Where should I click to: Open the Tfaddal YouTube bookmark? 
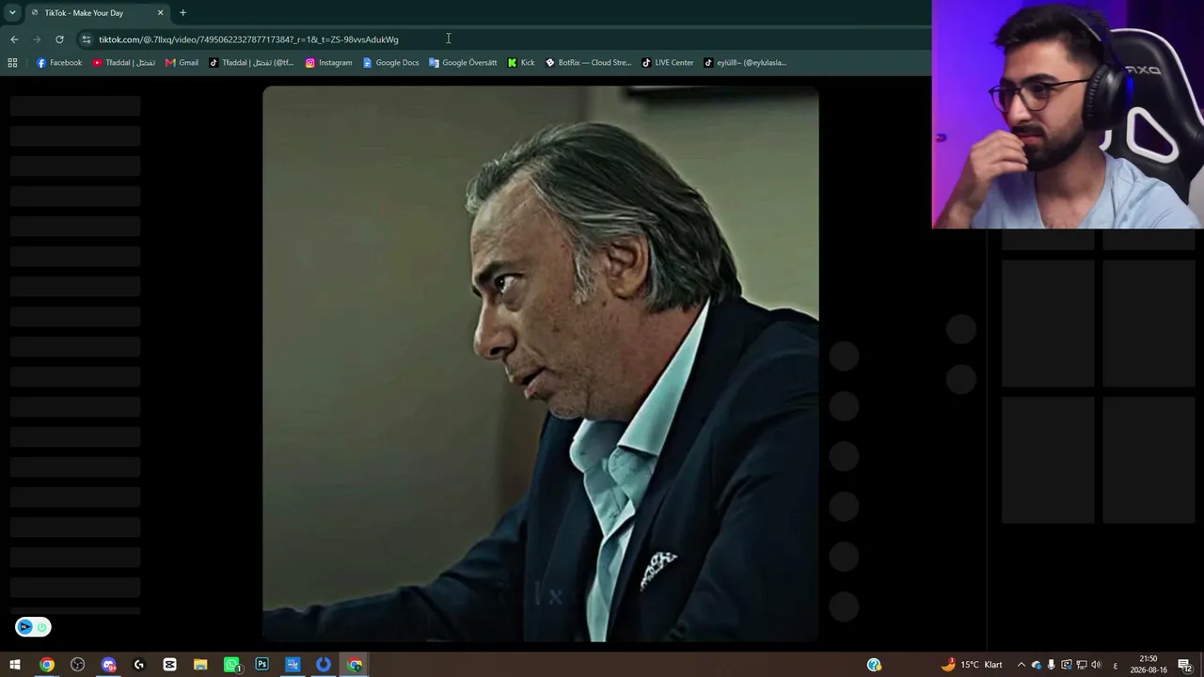pyautogui.click(x=123, y=63)
